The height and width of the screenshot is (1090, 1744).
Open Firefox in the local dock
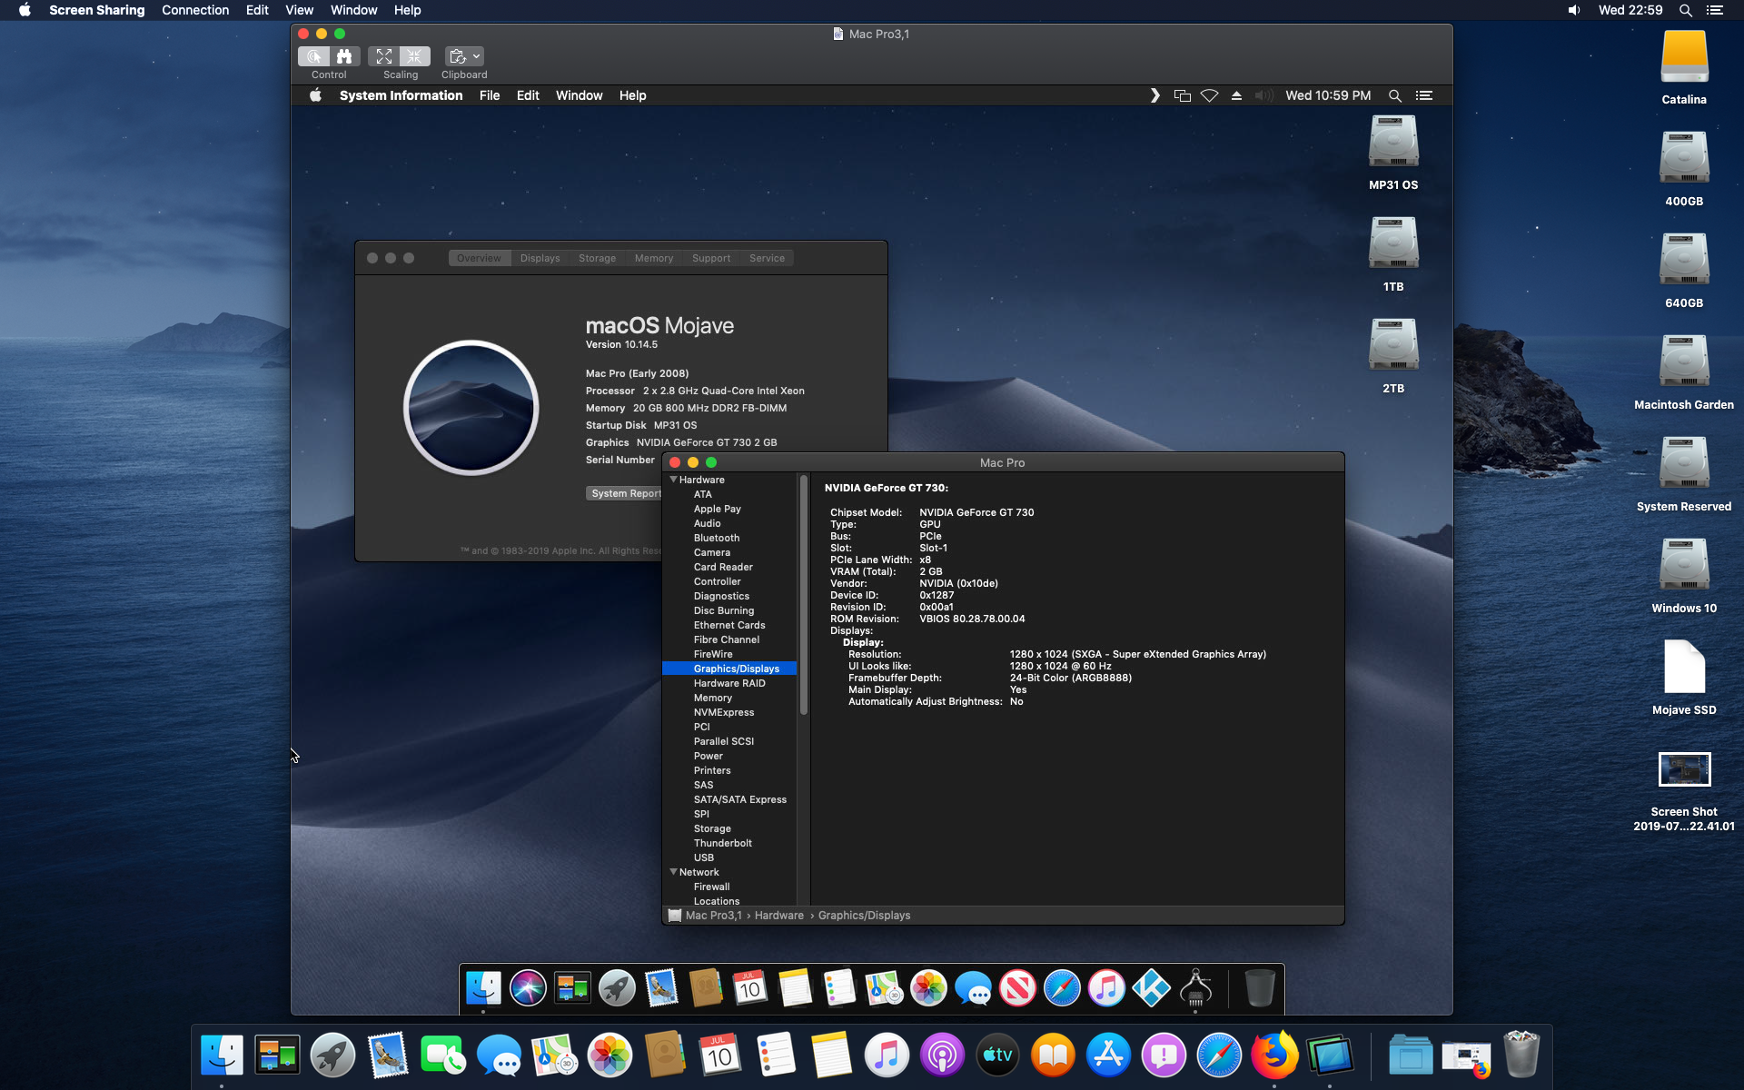pos(1273,1055)
